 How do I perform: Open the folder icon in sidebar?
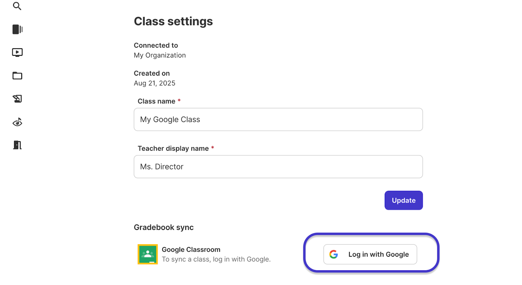[17, 76]
